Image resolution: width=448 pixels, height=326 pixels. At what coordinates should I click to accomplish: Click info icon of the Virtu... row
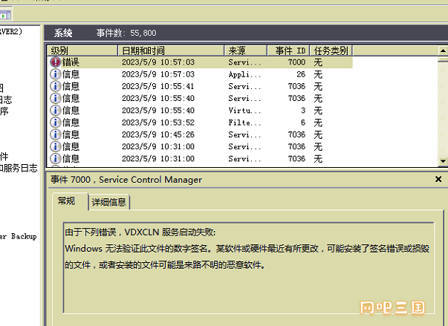pos(55,111)
